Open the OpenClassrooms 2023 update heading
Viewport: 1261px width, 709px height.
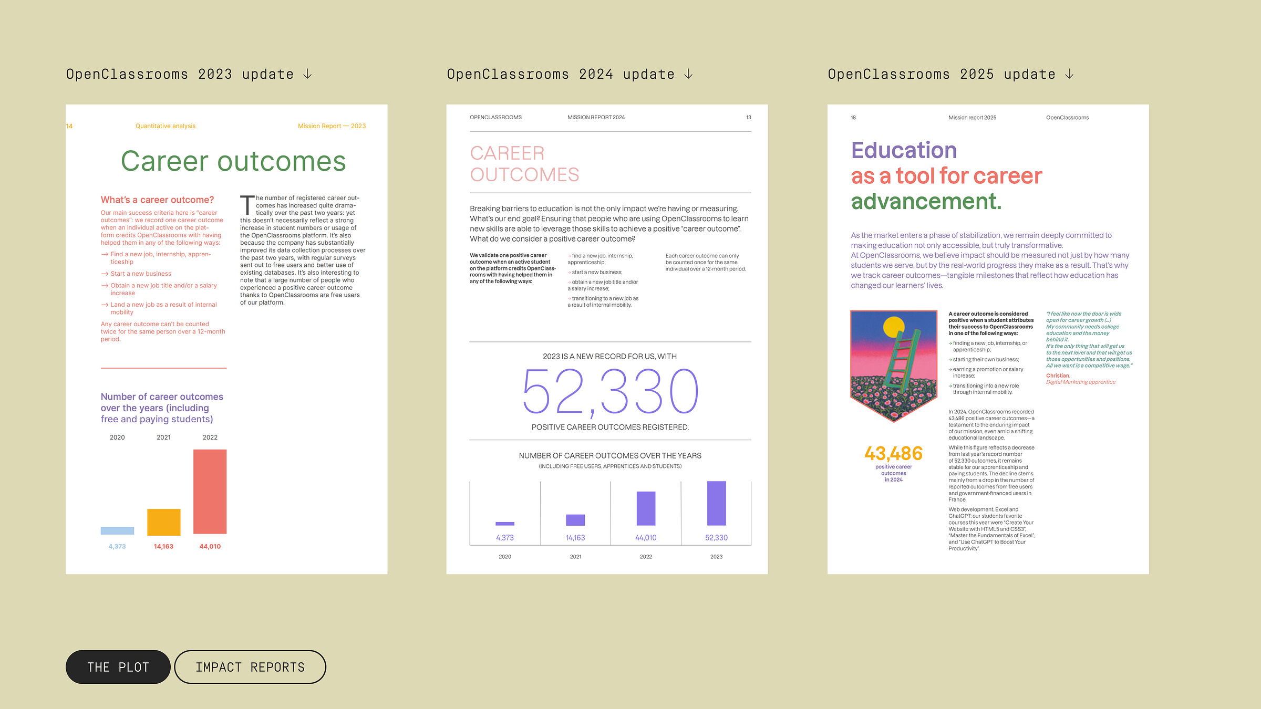tap(180, 75)
